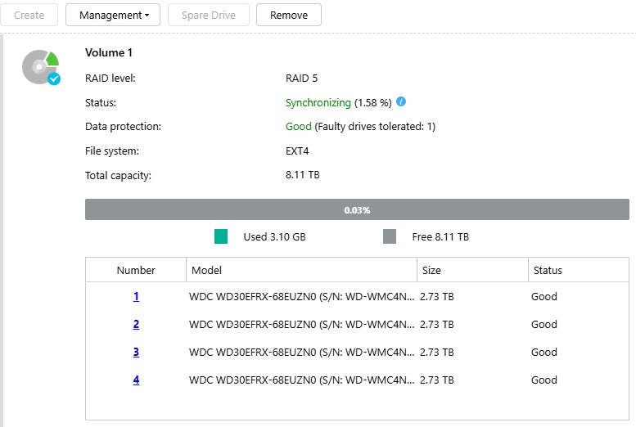Click the info icon next to Synchronizing status

401,101
